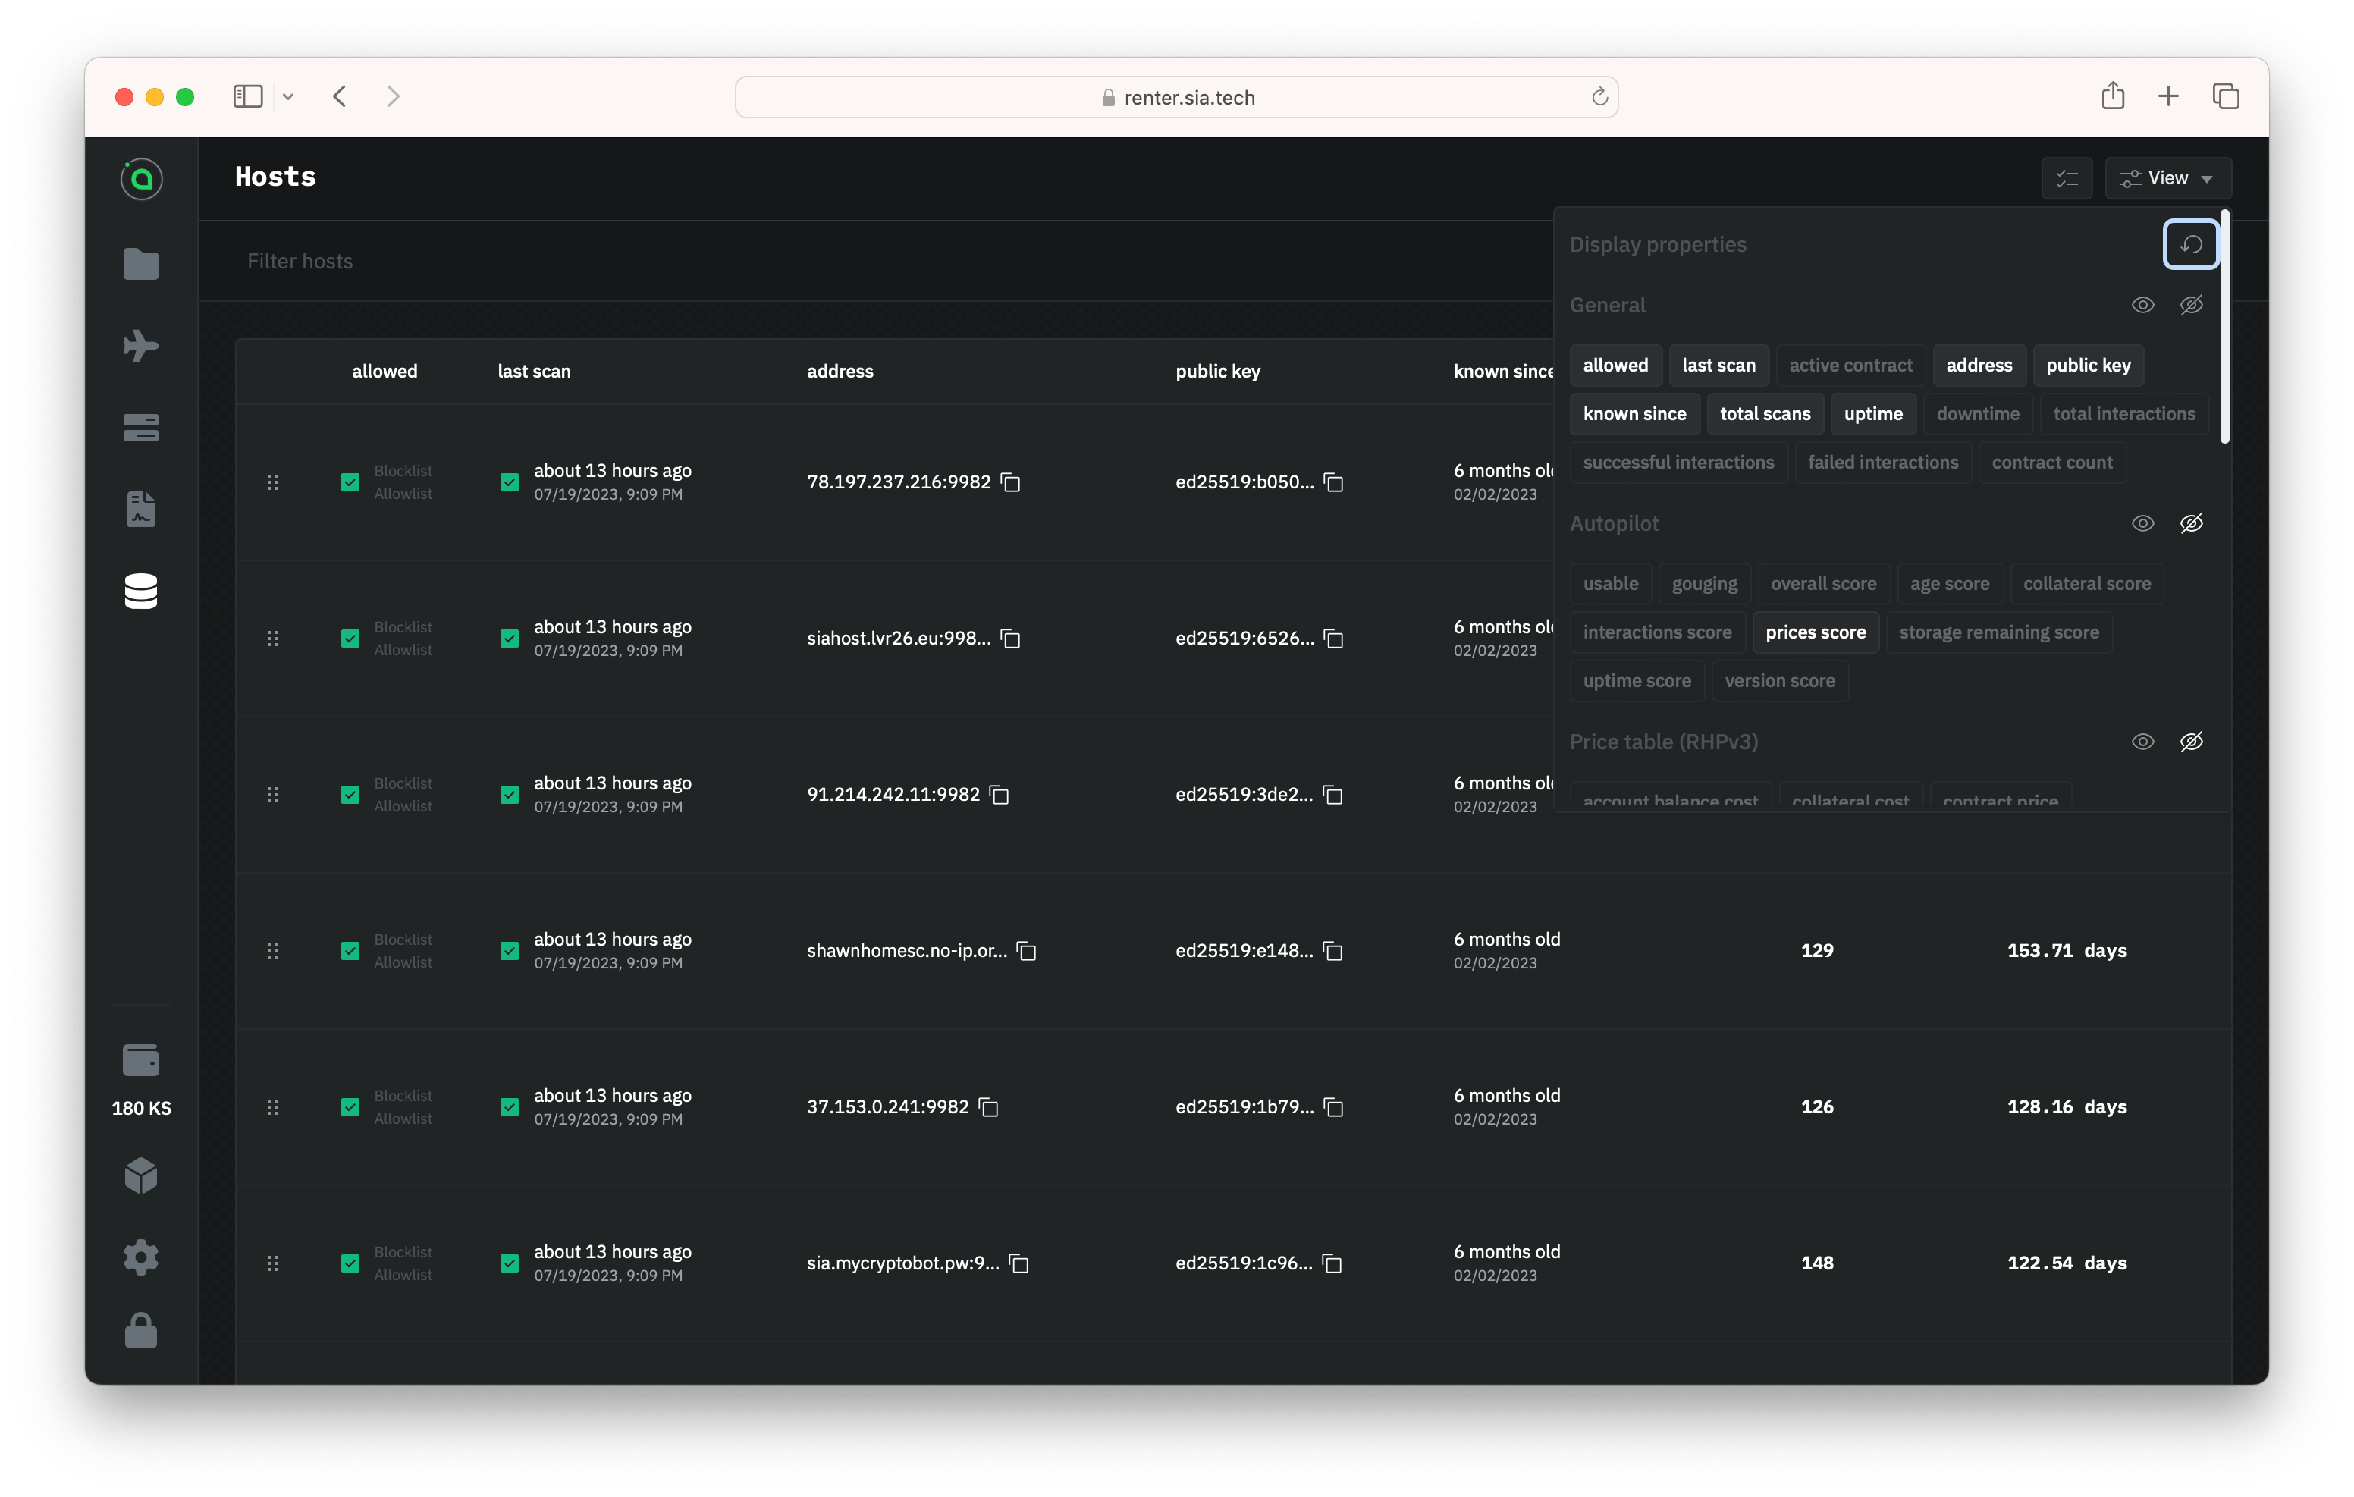Toggle the storage remaining score chip

[x=1998, y=632]
